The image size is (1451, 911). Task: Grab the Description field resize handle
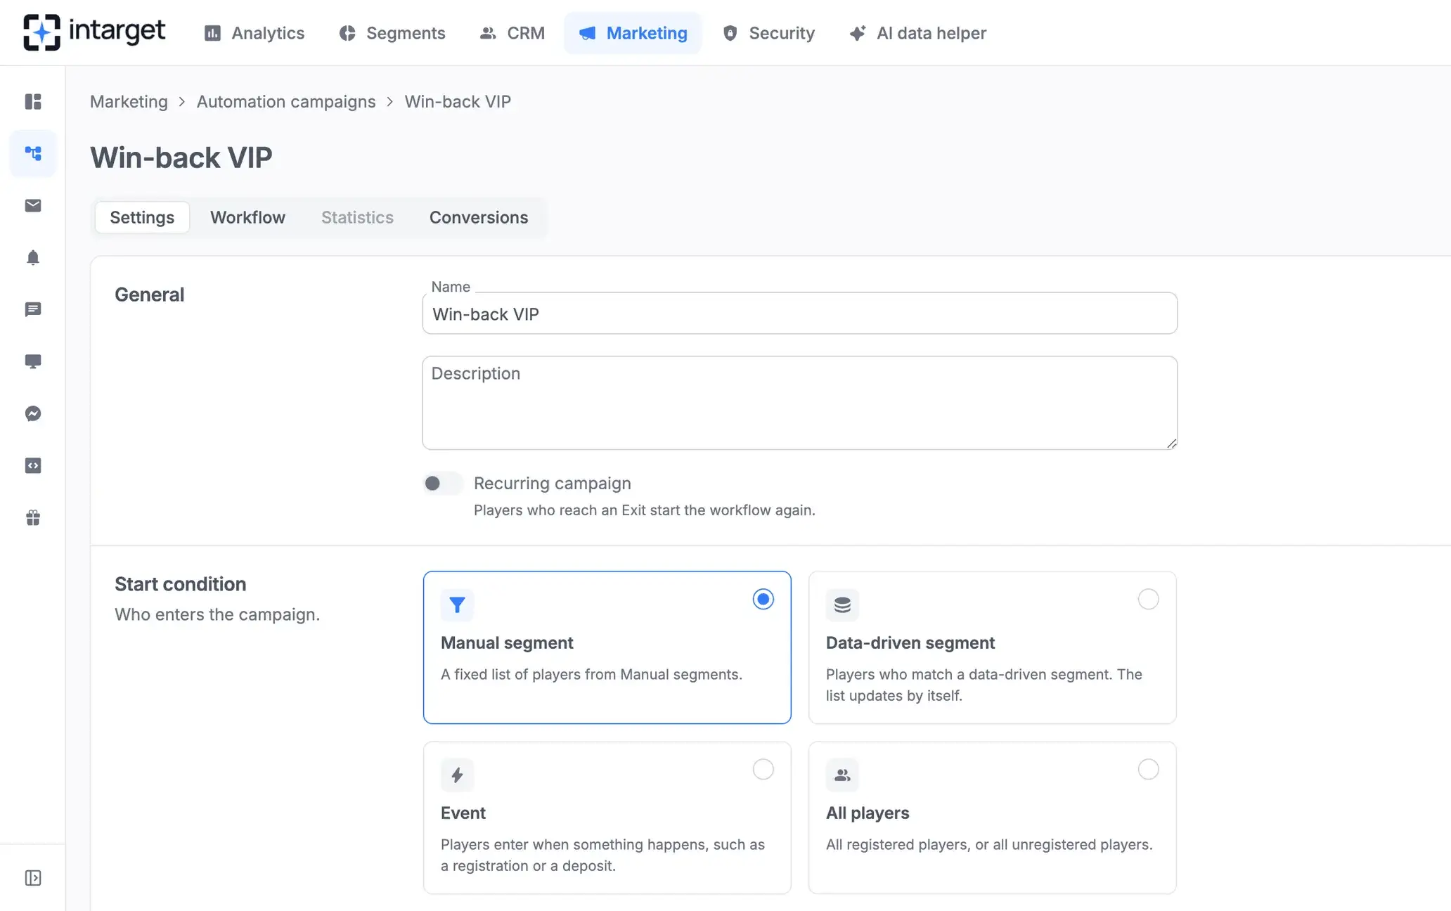[1171, 443]
